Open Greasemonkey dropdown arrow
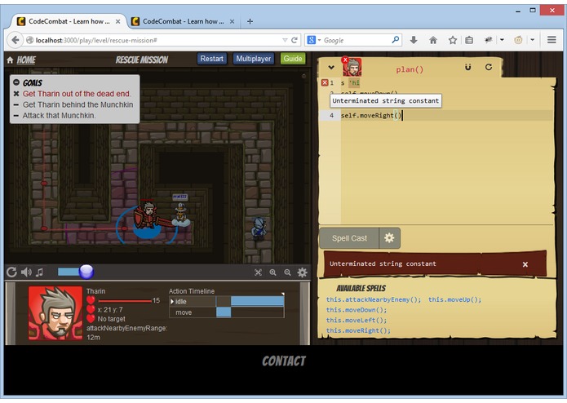Screen dimensions: 567x403 (532, 40)
